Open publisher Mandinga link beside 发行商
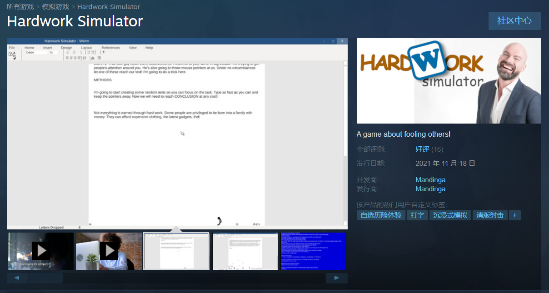 click(430, 189)
